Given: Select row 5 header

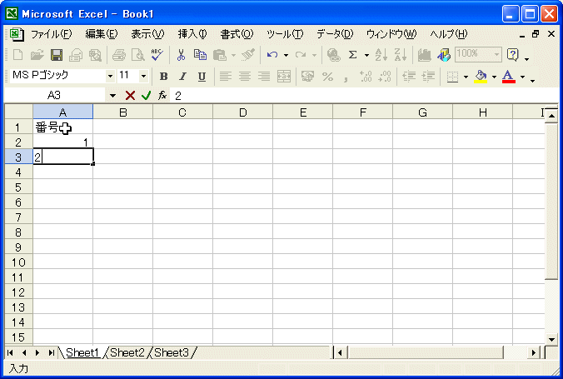Looking at the screenshot, I should [18, 187].
